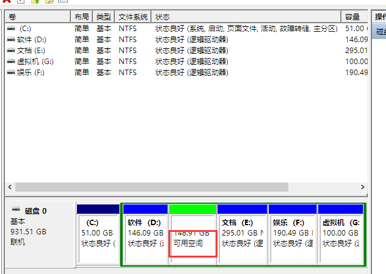Select the 软件 (D:) drive icon in list

[x=11, y=39]
